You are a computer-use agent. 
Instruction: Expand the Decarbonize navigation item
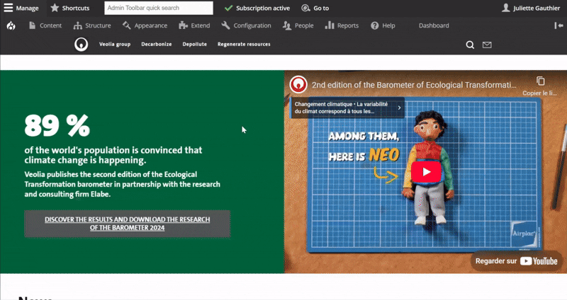pos(156,45)
